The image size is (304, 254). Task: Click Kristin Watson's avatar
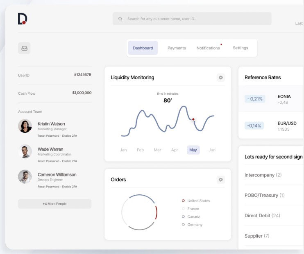point(25,126)
